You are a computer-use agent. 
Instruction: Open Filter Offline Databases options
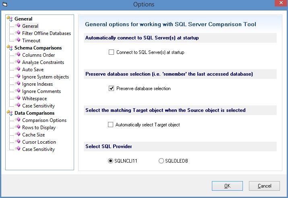pos(46,33)
